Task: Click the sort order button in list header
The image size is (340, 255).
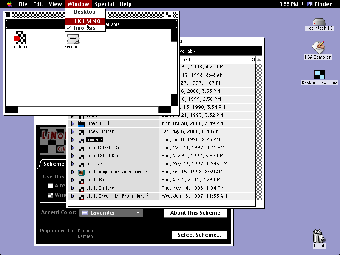Action: pos(259,59)
